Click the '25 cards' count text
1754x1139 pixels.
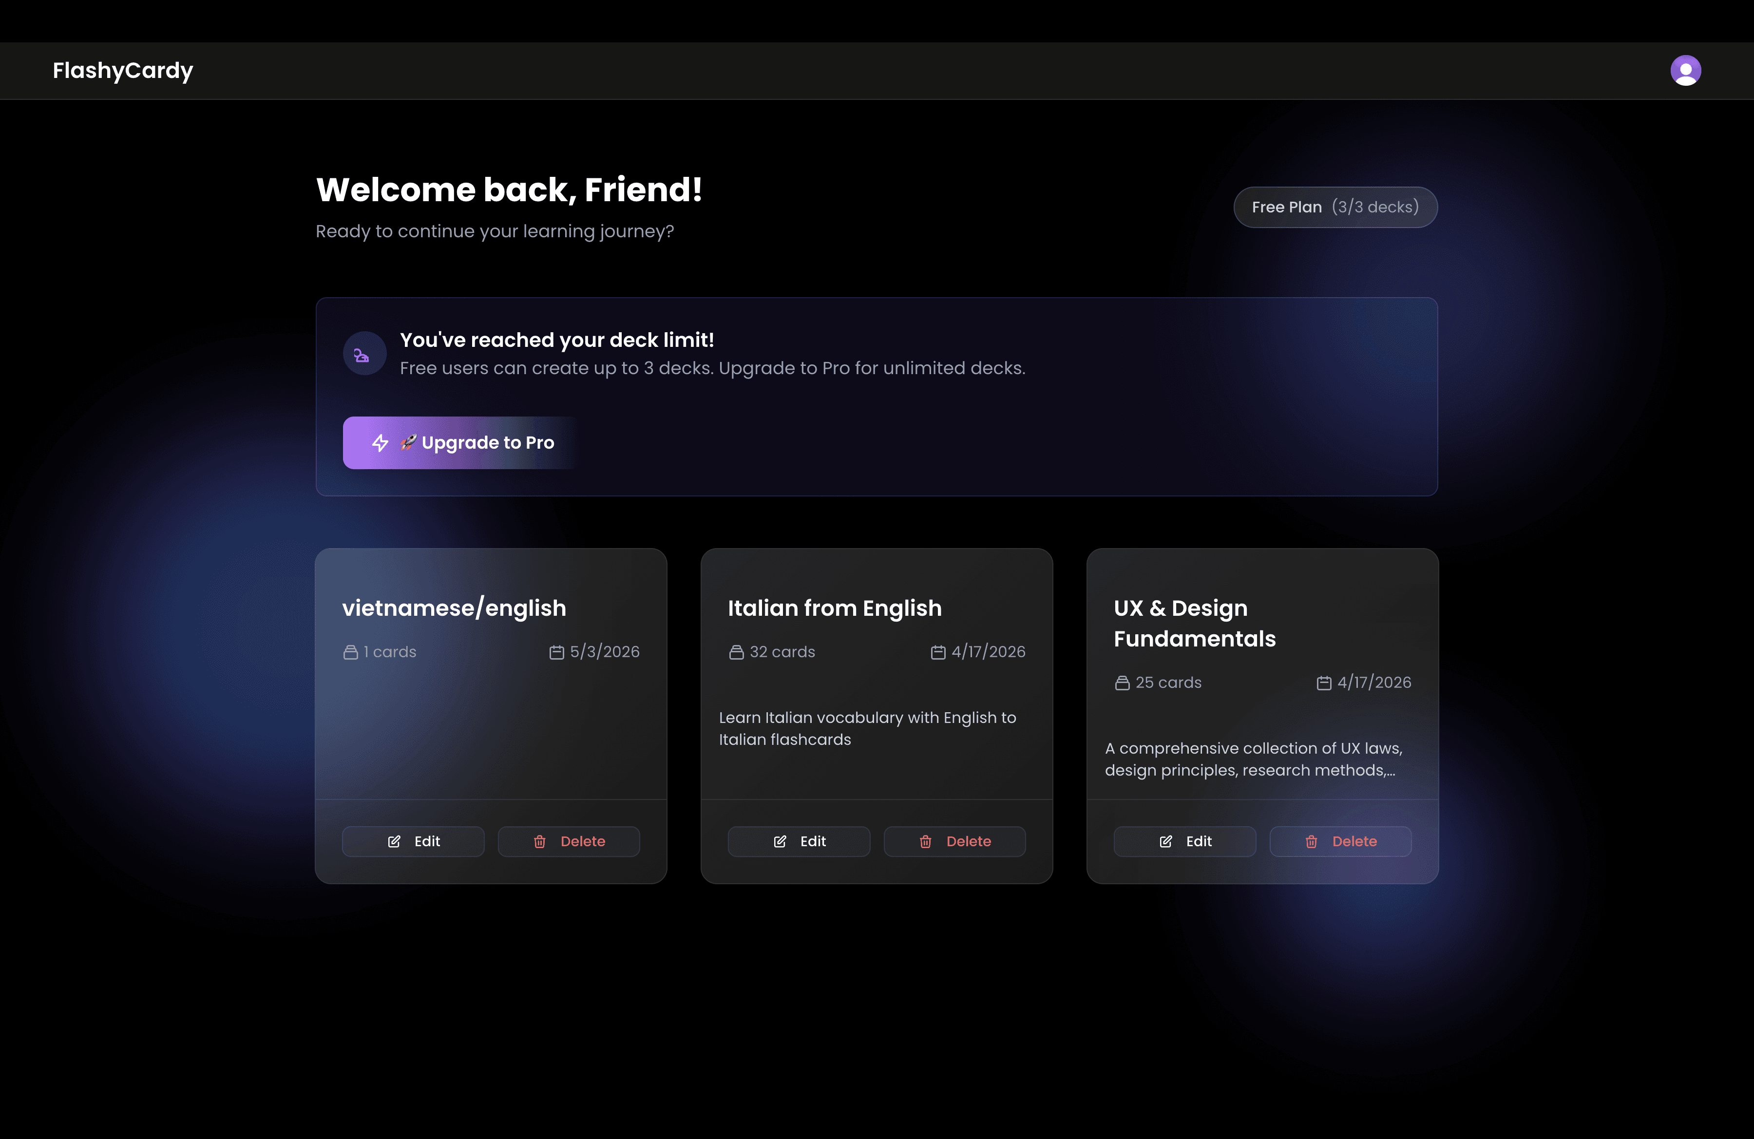[x=1168, y=683]
